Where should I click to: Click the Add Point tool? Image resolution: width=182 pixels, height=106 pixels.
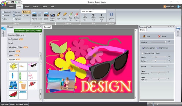[x=70, y=16]
